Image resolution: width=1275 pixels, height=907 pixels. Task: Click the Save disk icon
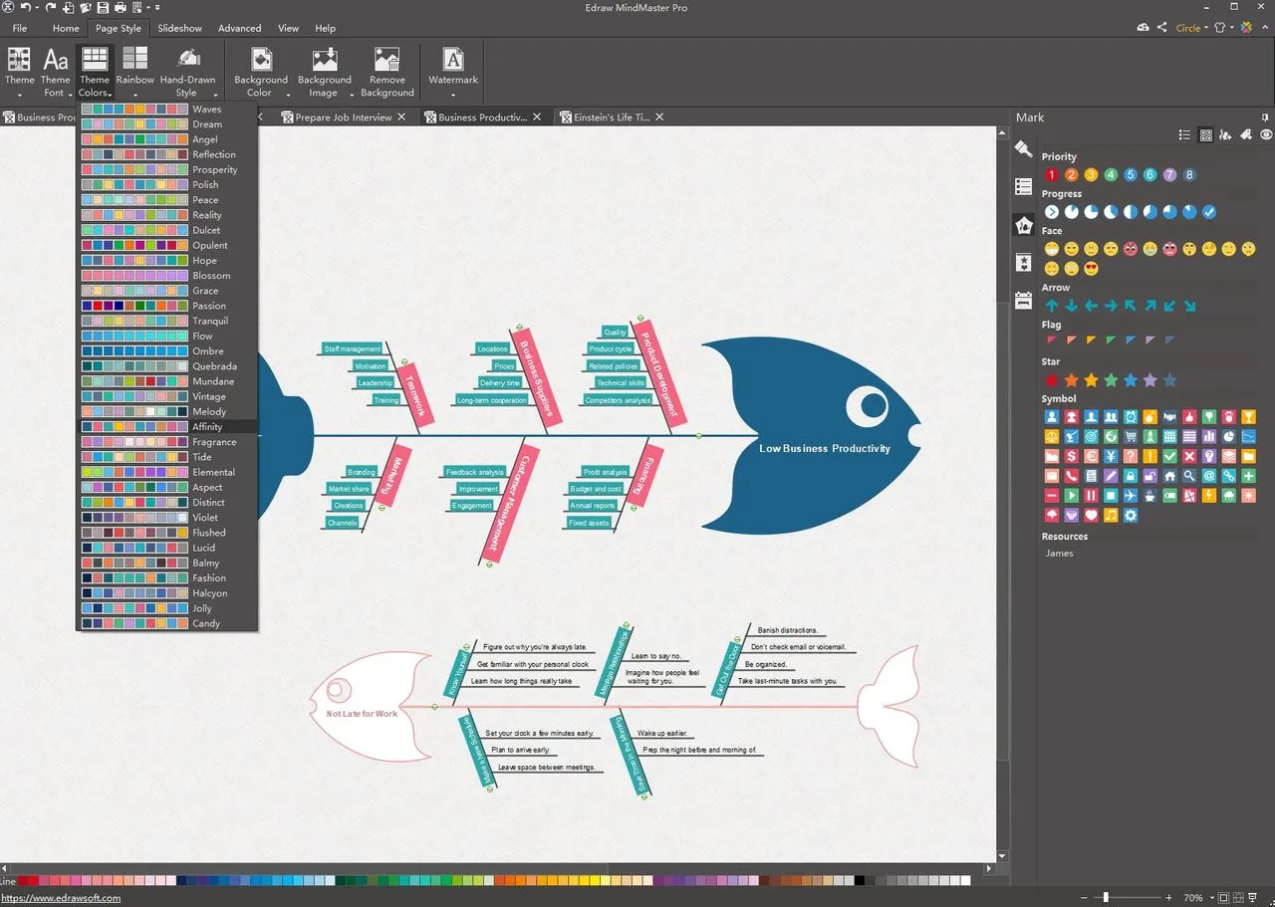click(x=103, y=8)
